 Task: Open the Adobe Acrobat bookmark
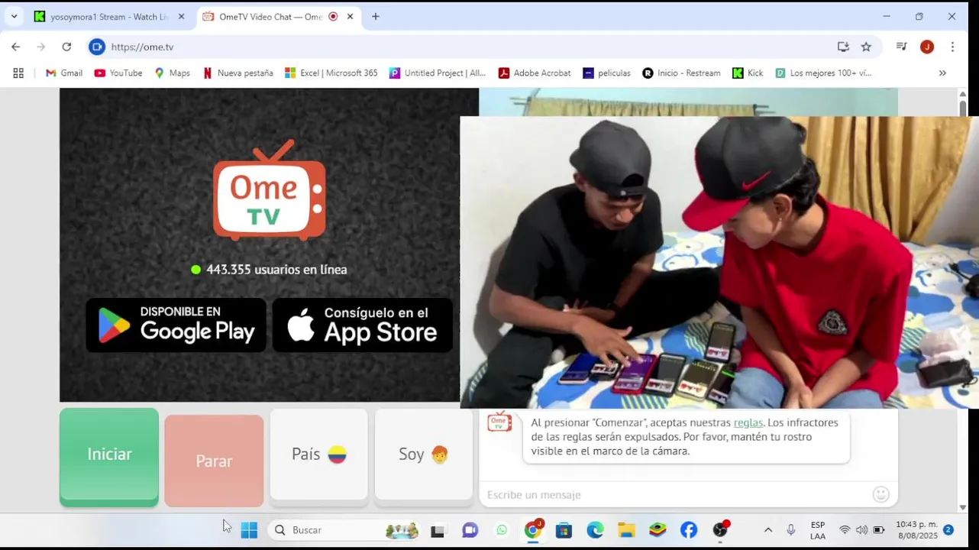point(534,73)
